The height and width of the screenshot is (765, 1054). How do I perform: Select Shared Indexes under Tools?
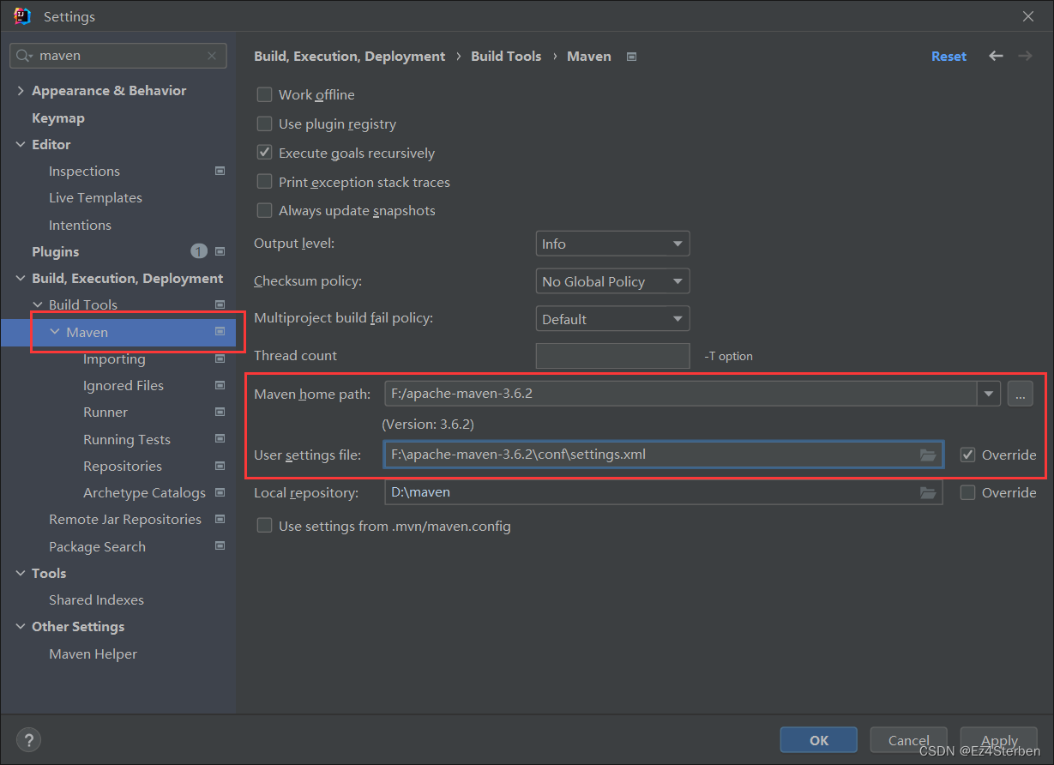point(96,599)
